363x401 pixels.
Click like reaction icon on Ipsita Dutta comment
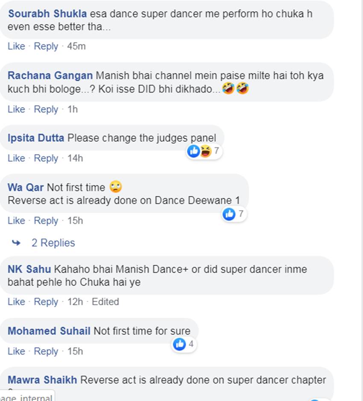pyautogui.click(x=193, y=151)
